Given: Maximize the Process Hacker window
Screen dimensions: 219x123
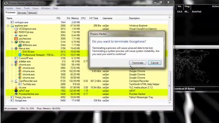Looking at the screenshot, I should [161, 2].
